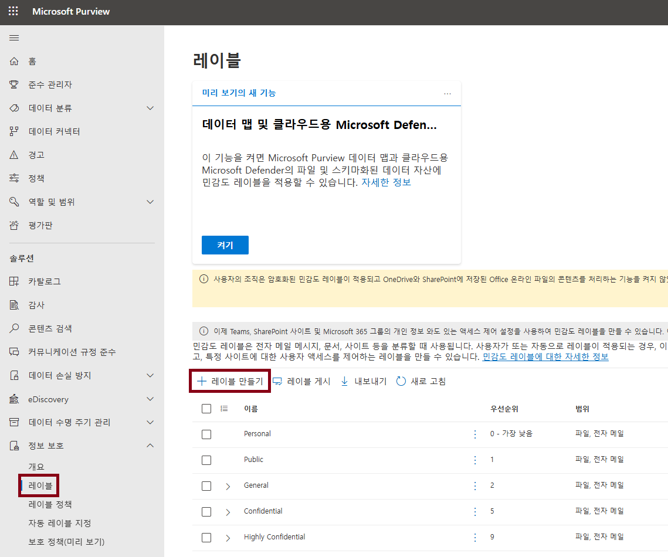Click the 데이터 커넥터 connector icon
The height and width of the screenshot is (557, 668).
[14, 131]
